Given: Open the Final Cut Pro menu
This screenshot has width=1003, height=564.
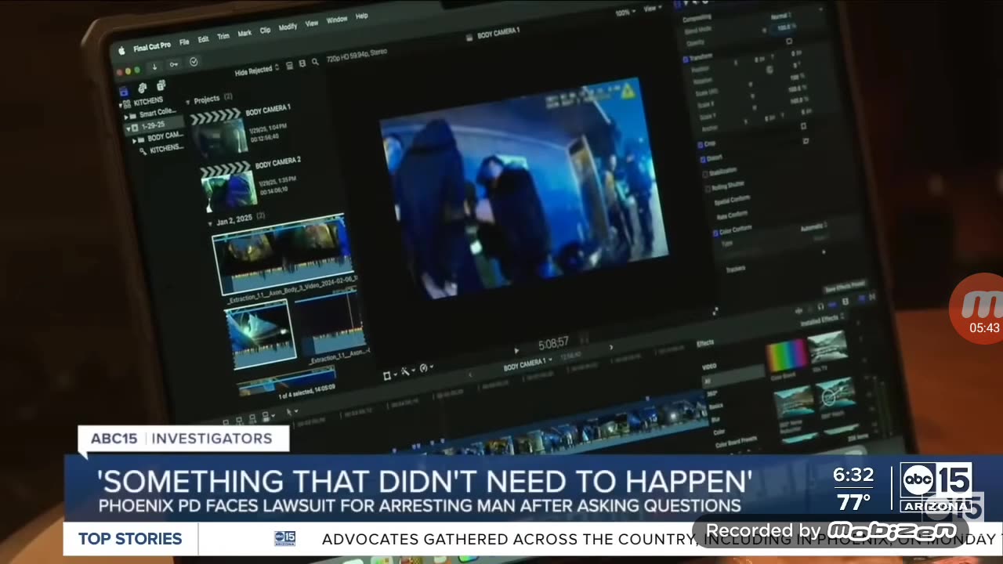Looking at the screenshot, I should coord(151,46).
